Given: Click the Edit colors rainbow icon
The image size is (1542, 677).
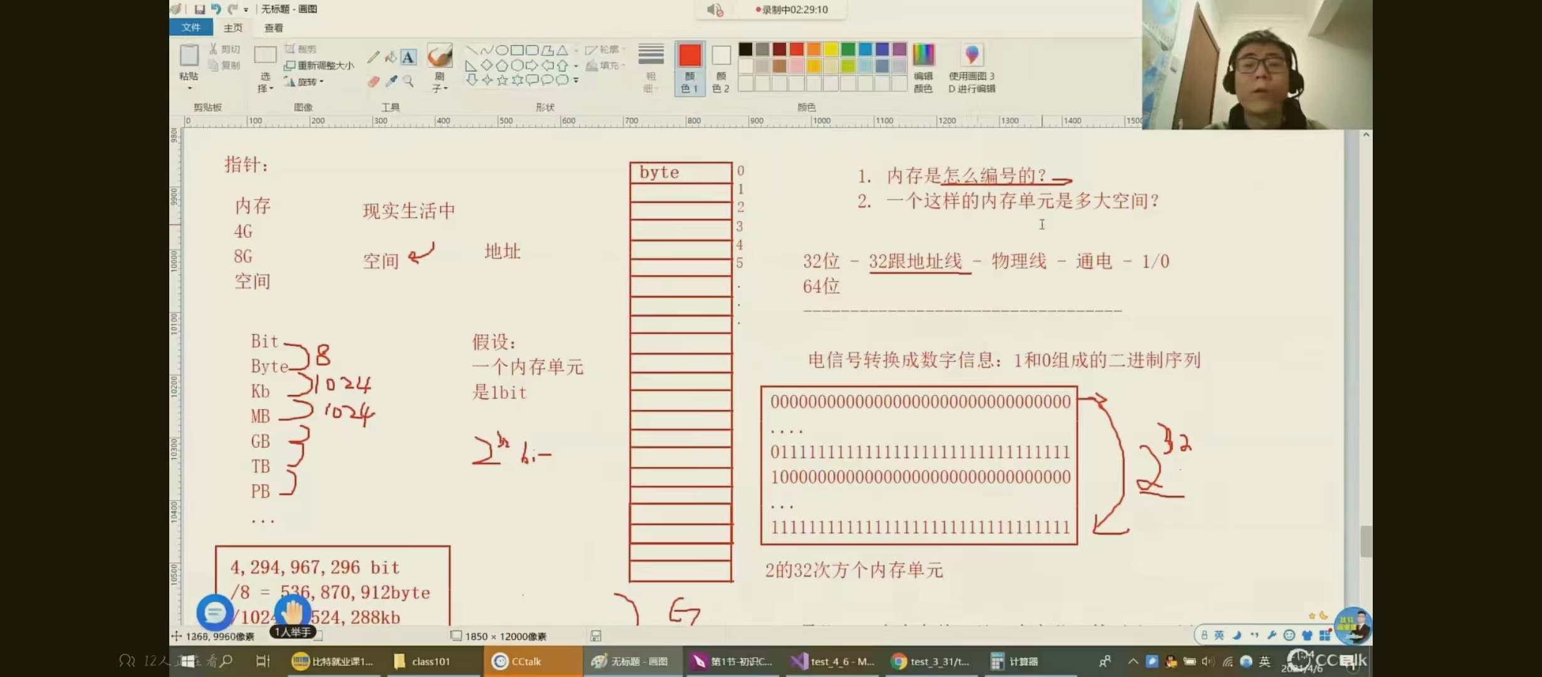Looking at the screenshot, I should point(923,56).
